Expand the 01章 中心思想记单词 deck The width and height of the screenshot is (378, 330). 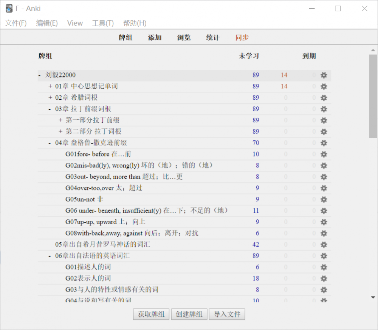[x=50, y=86]
